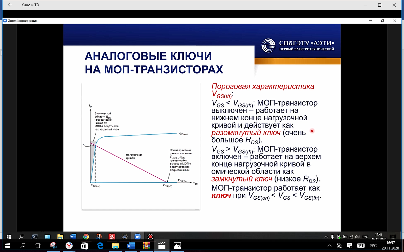Click the red words замкнутый ключ

[x=241, y=179]
